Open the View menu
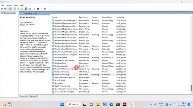Image resolution: width=193 pixels, height=108 pixels. 16,5
